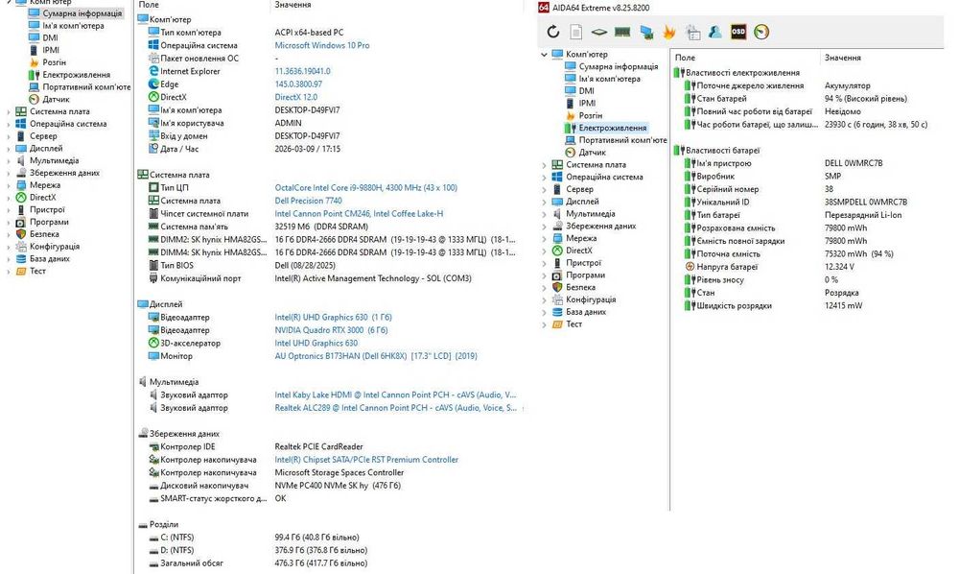The height and width of the screenshot is (574, 959).
Task: Expand the Конфігурація node in right tree
Action: [544, 299]
